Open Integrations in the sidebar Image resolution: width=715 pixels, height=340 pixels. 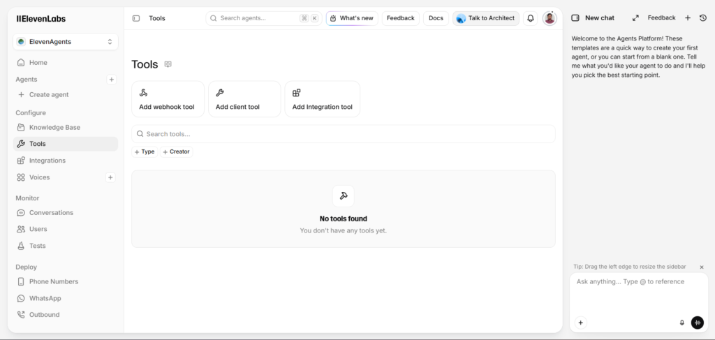(x=65, y=161)
